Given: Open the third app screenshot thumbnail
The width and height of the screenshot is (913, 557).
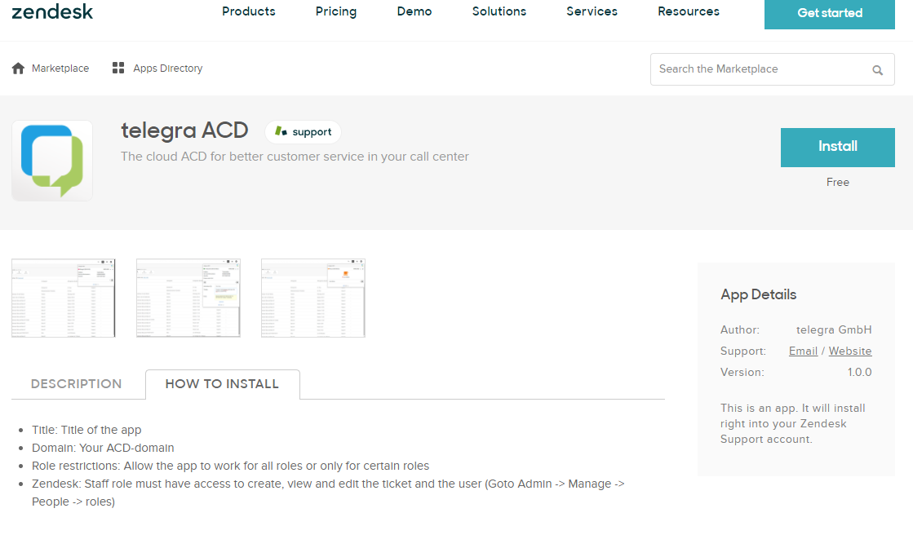Looking at the screenshot, I should [313, 298].
